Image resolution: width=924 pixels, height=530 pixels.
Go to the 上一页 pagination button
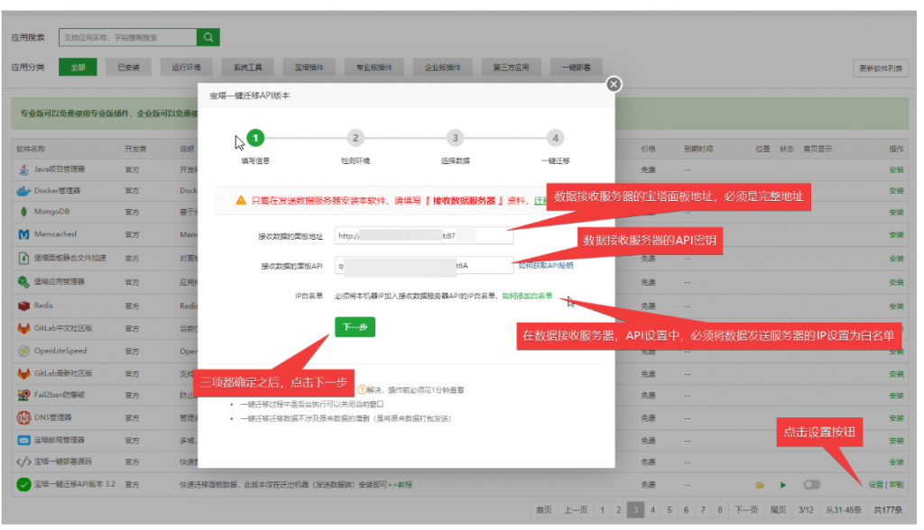(x=575, y=510)
